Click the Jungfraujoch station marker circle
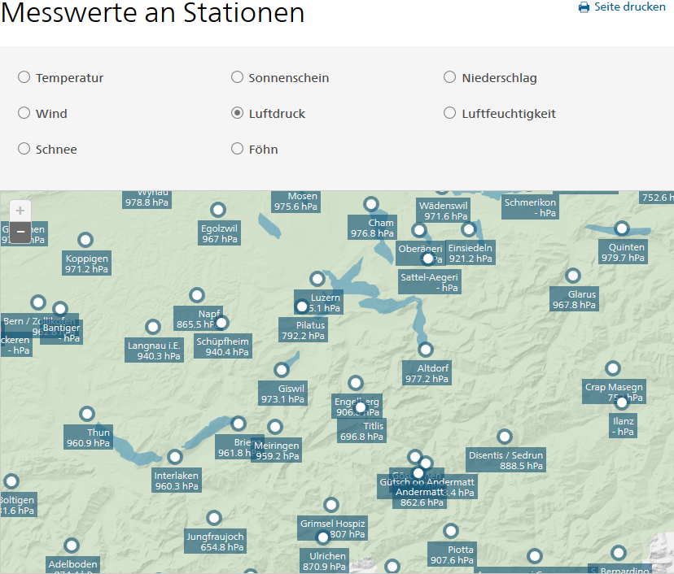The width and height of the screenshot is (674, 574). point(214,518)
